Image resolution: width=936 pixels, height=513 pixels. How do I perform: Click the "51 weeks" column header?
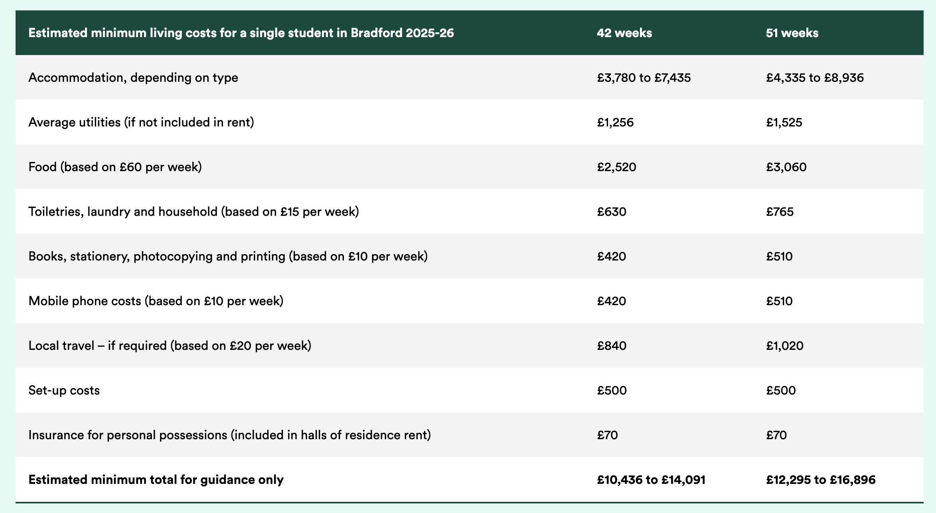(792, 33)
